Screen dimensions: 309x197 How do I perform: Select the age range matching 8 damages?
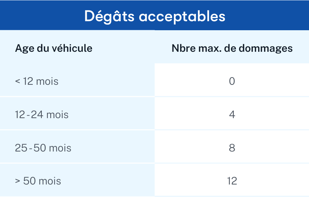click(x=43, y=148)
